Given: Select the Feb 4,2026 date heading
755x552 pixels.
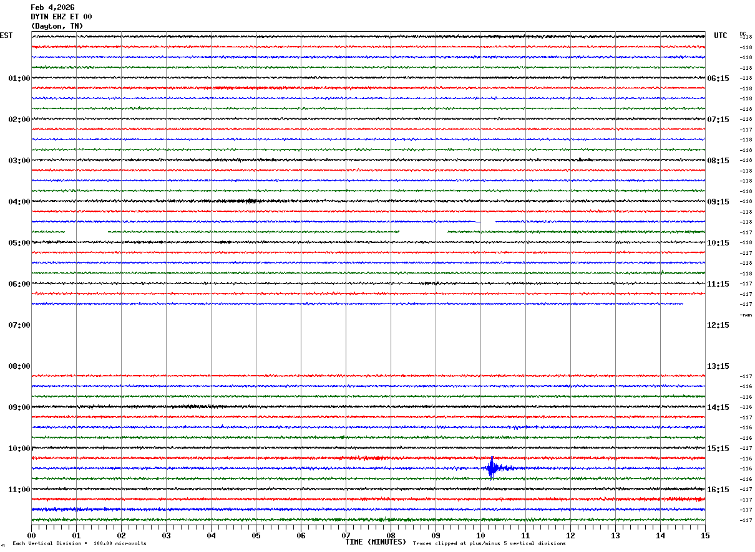Looking at the screenshot, I should coord(52,7).
